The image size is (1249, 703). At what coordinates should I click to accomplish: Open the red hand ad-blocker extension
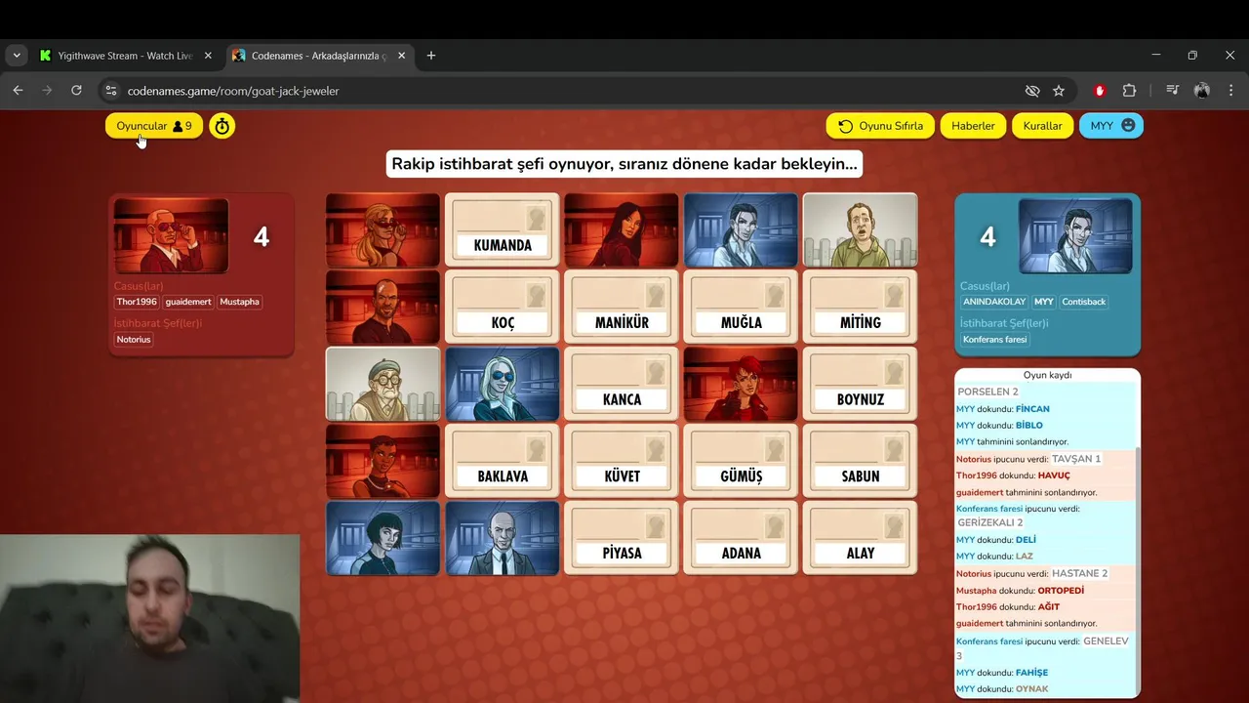(x=1100, y=91)
